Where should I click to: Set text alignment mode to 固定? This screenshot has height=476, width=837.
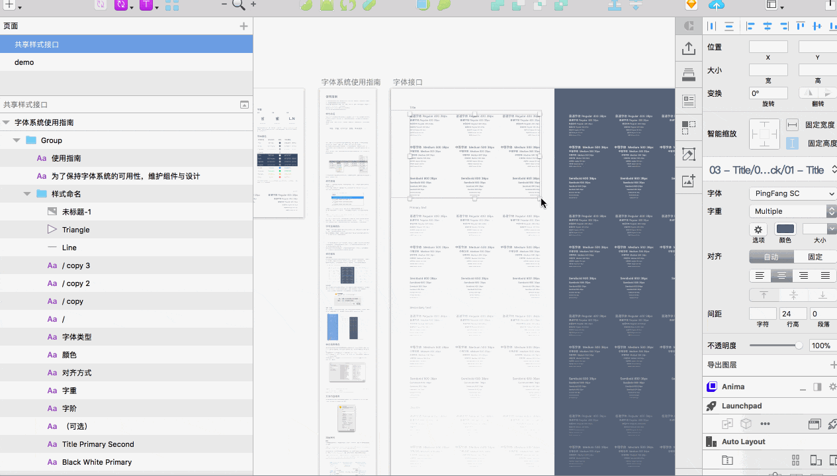[815, 256]
